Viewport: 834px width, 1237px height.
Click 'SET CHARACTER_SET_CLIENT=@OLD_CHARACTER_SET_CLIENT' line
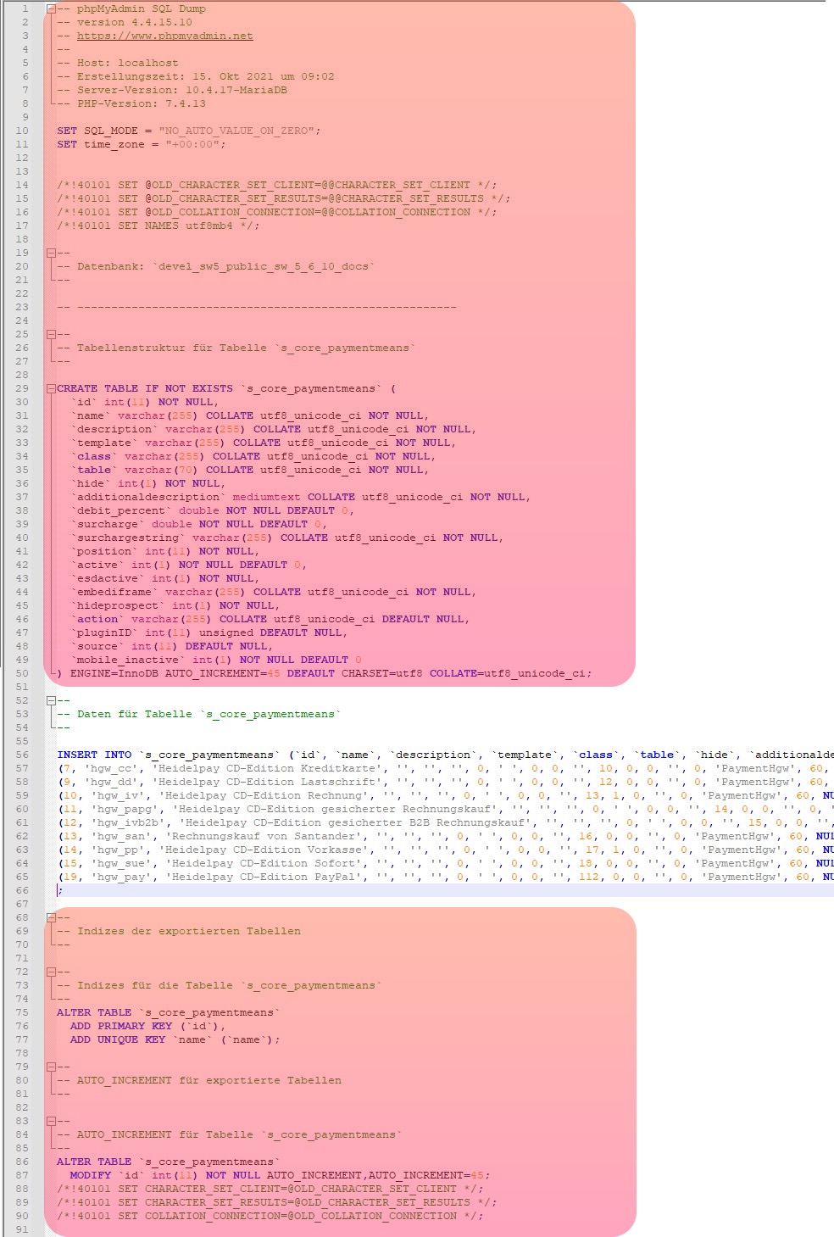(270, 1189)
